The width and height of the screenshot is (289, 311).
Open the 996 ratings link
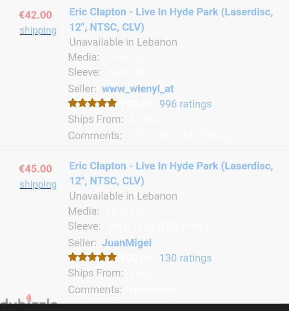tap(185, 104)
